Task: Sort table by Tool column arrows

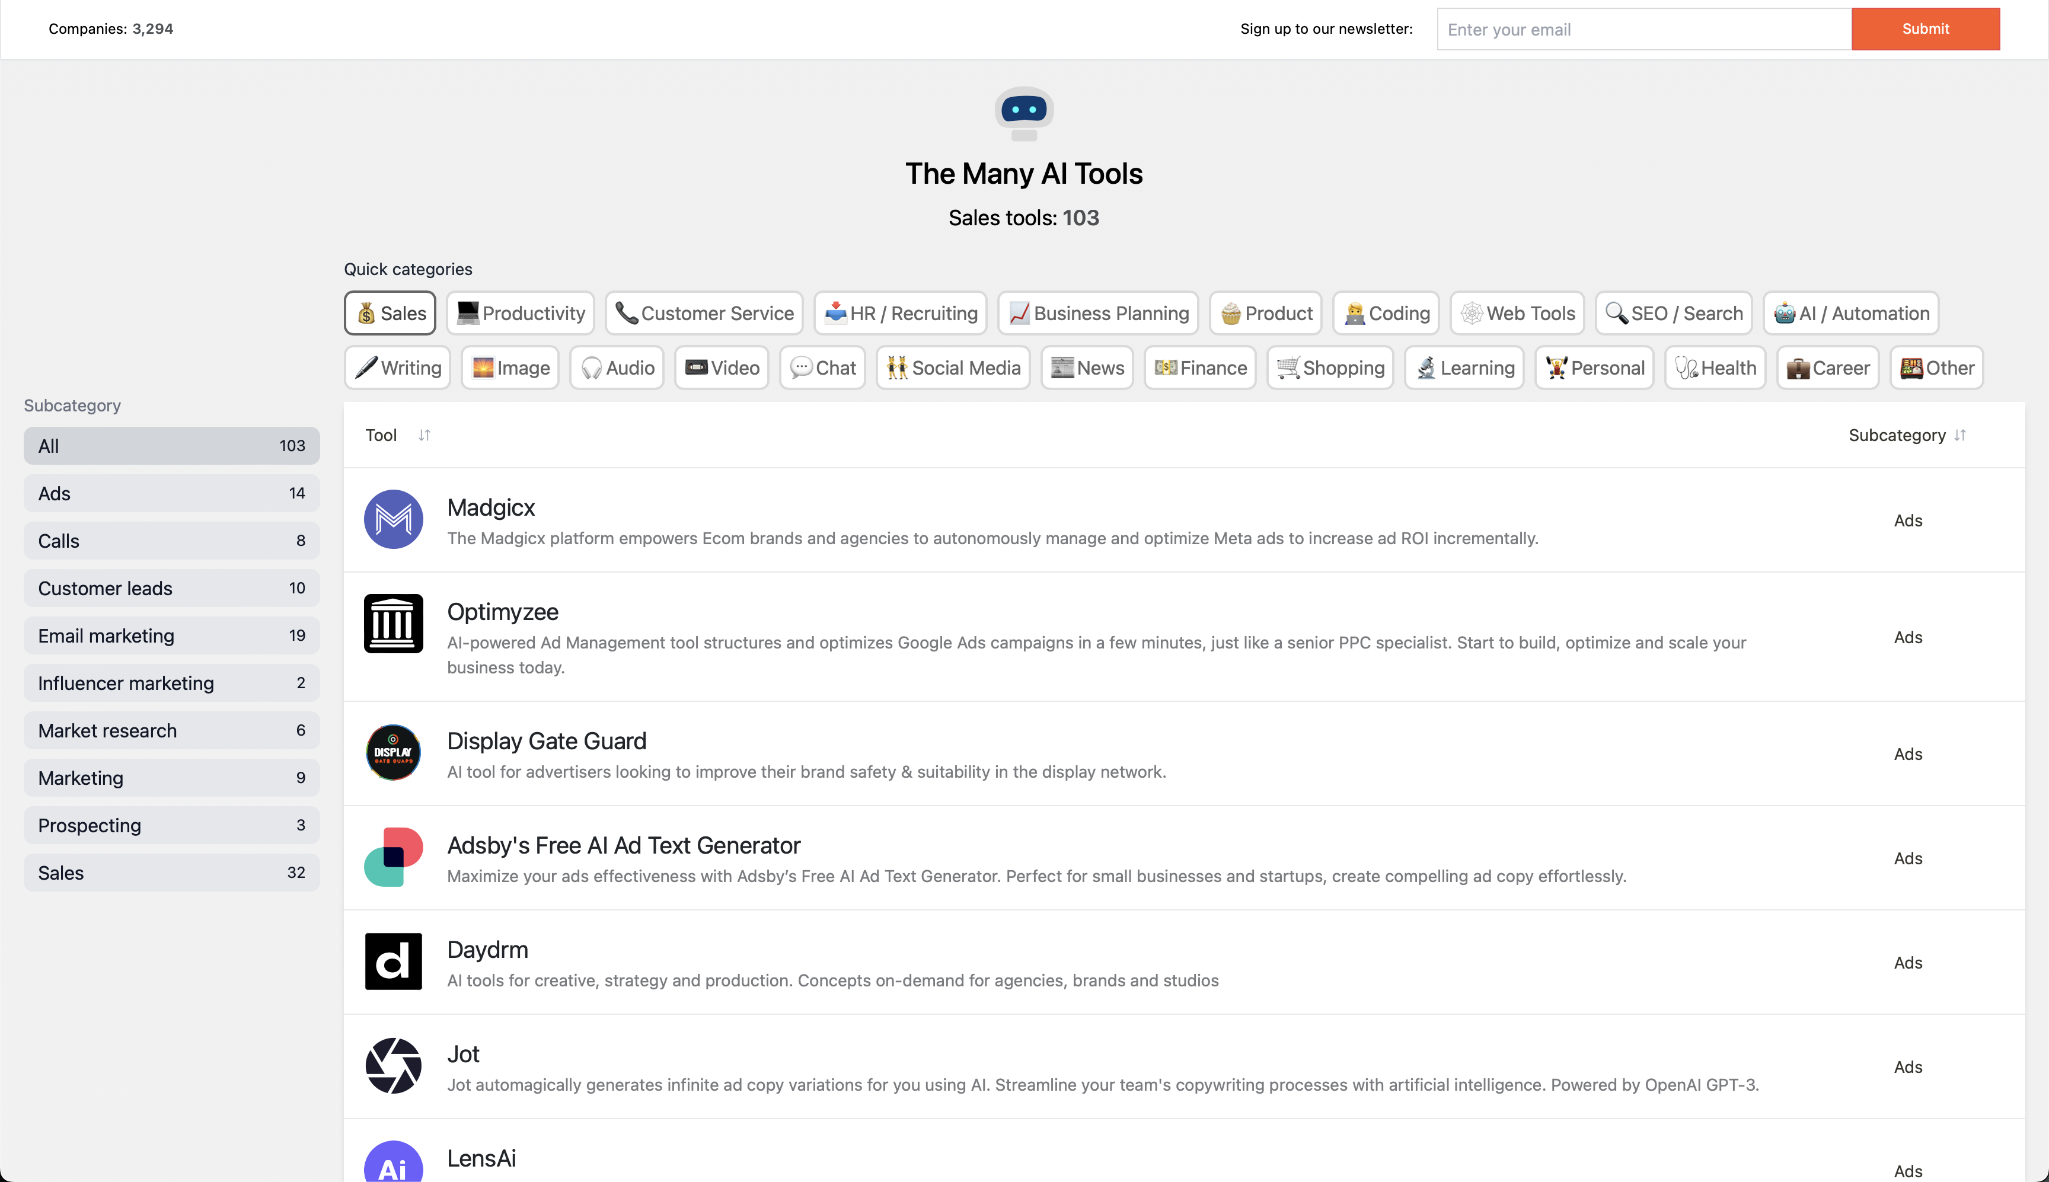Action: pos(424,435)
